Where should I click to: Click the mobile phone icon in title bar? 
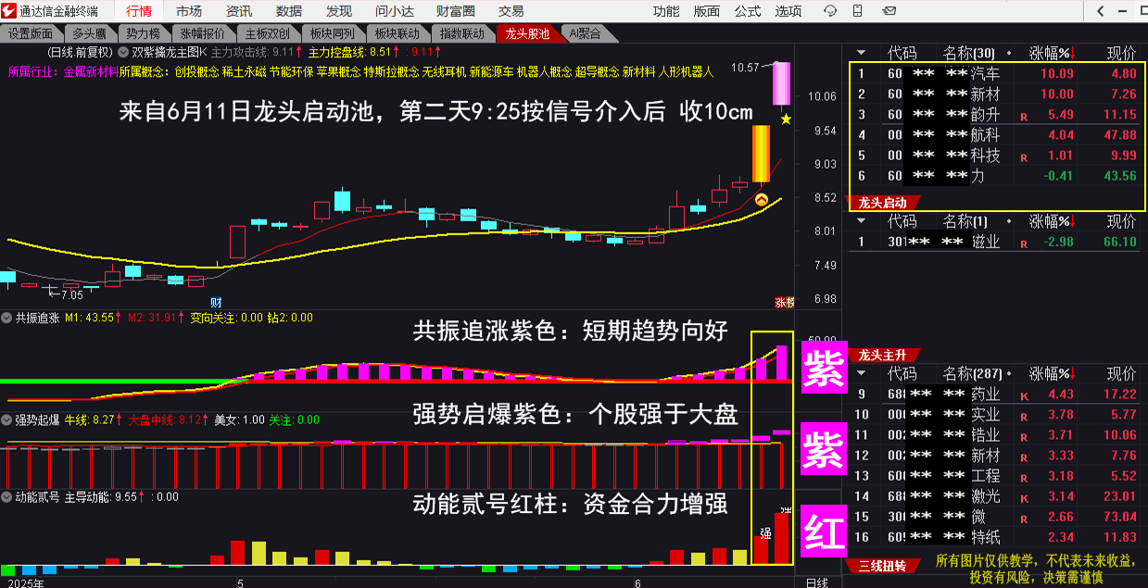click(x=857, y=11)
